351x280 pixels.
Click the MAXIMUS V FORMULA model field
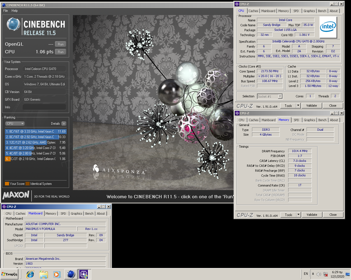(50, 229)
